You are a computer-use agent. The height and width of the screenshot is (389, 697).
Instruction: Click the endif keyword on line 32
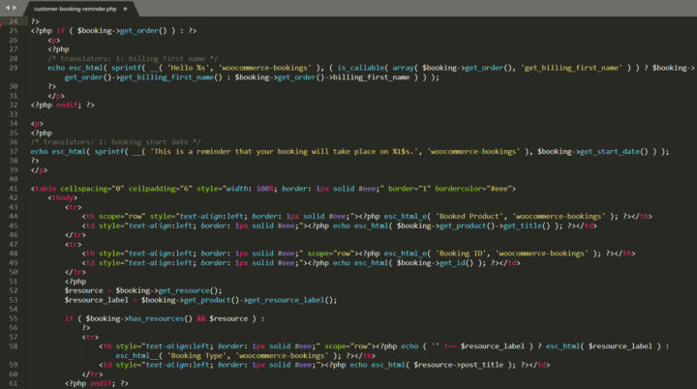click(x=67, y=105)
